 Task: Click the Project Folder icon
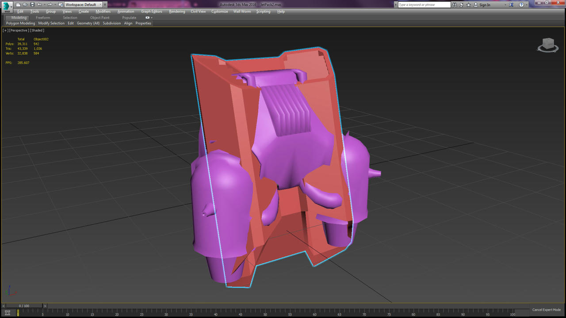point(61,4)
